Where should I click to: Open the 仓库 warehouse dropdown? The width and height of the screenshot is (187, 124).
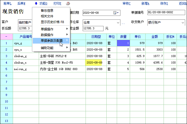(x=118, y=22)
